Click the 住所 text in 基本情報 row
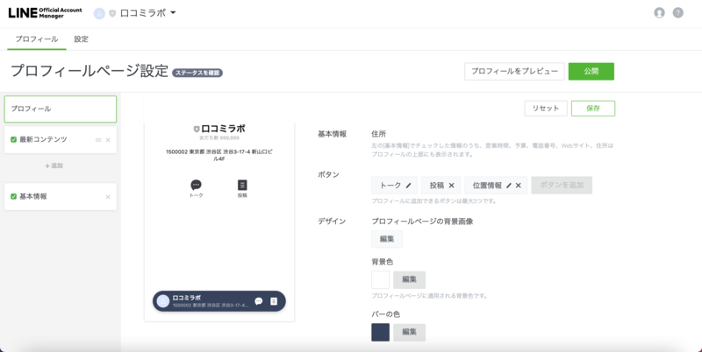The height and width of the screenshot is (352, 702). tap(379, 134)
